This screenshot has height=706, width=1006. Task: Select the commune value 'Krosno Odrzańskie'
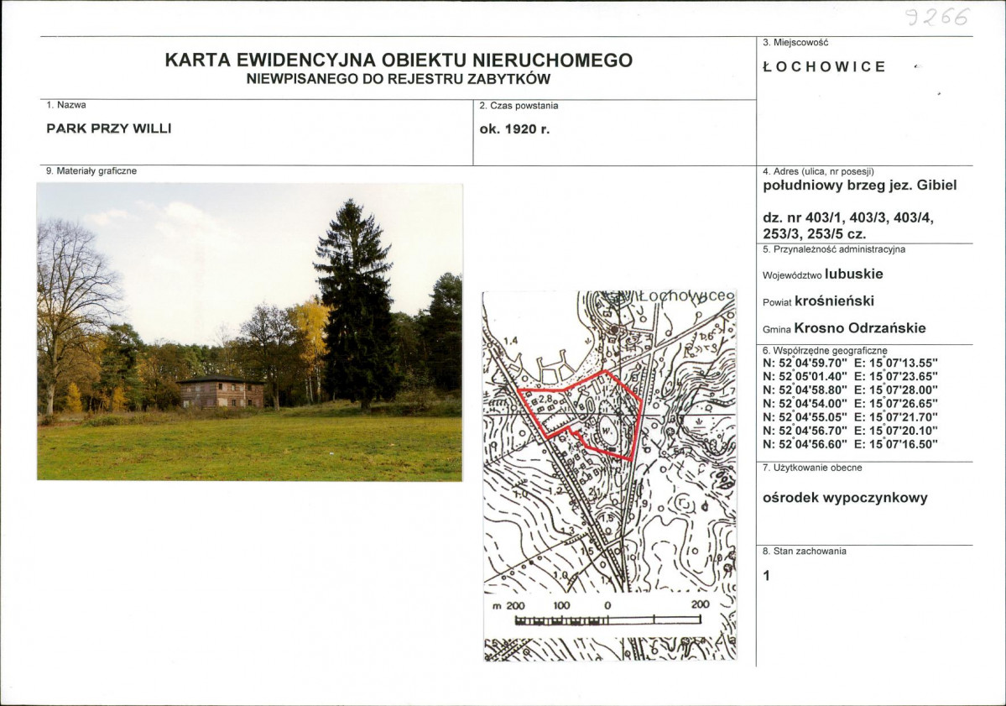pos(860,328)
